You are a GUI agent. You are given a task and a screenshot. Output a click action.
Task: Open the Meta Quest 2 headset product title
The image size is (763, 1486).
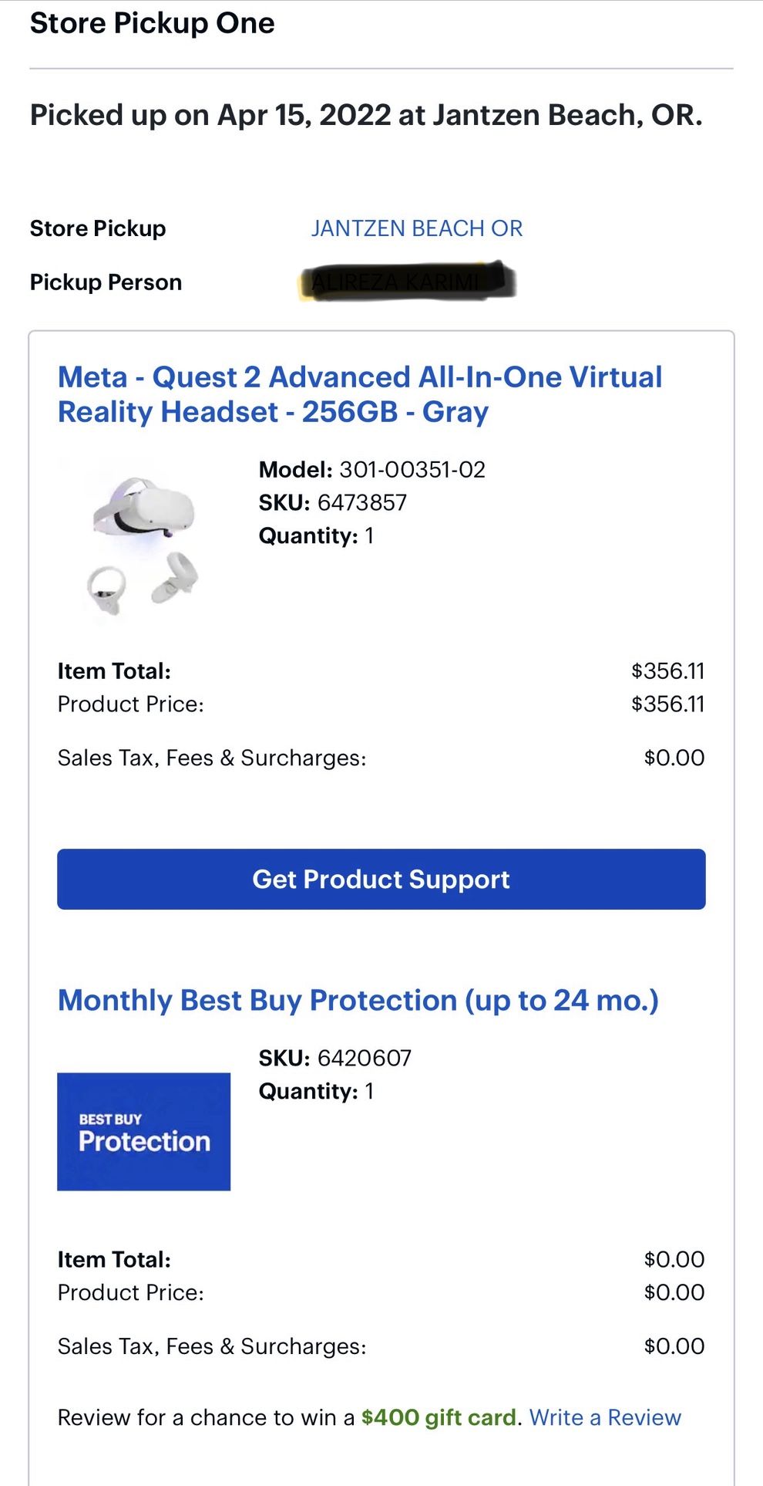pyautogui.click(x=359, y=394)
